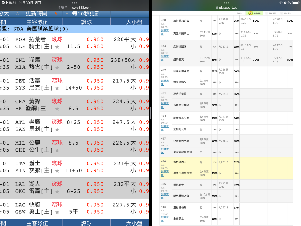Click the top 主客隊伍 column header
The height and width of the screenshot is (226, 301).
tap(37, 22)
